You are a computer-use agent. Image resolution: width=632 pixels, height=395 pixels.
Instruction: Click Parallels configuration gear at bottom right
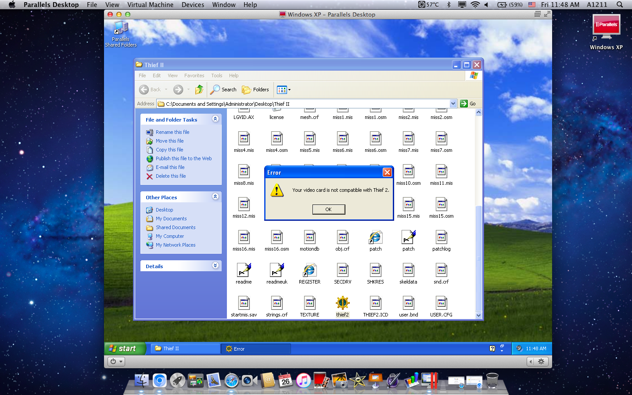[x=541, y=362]
